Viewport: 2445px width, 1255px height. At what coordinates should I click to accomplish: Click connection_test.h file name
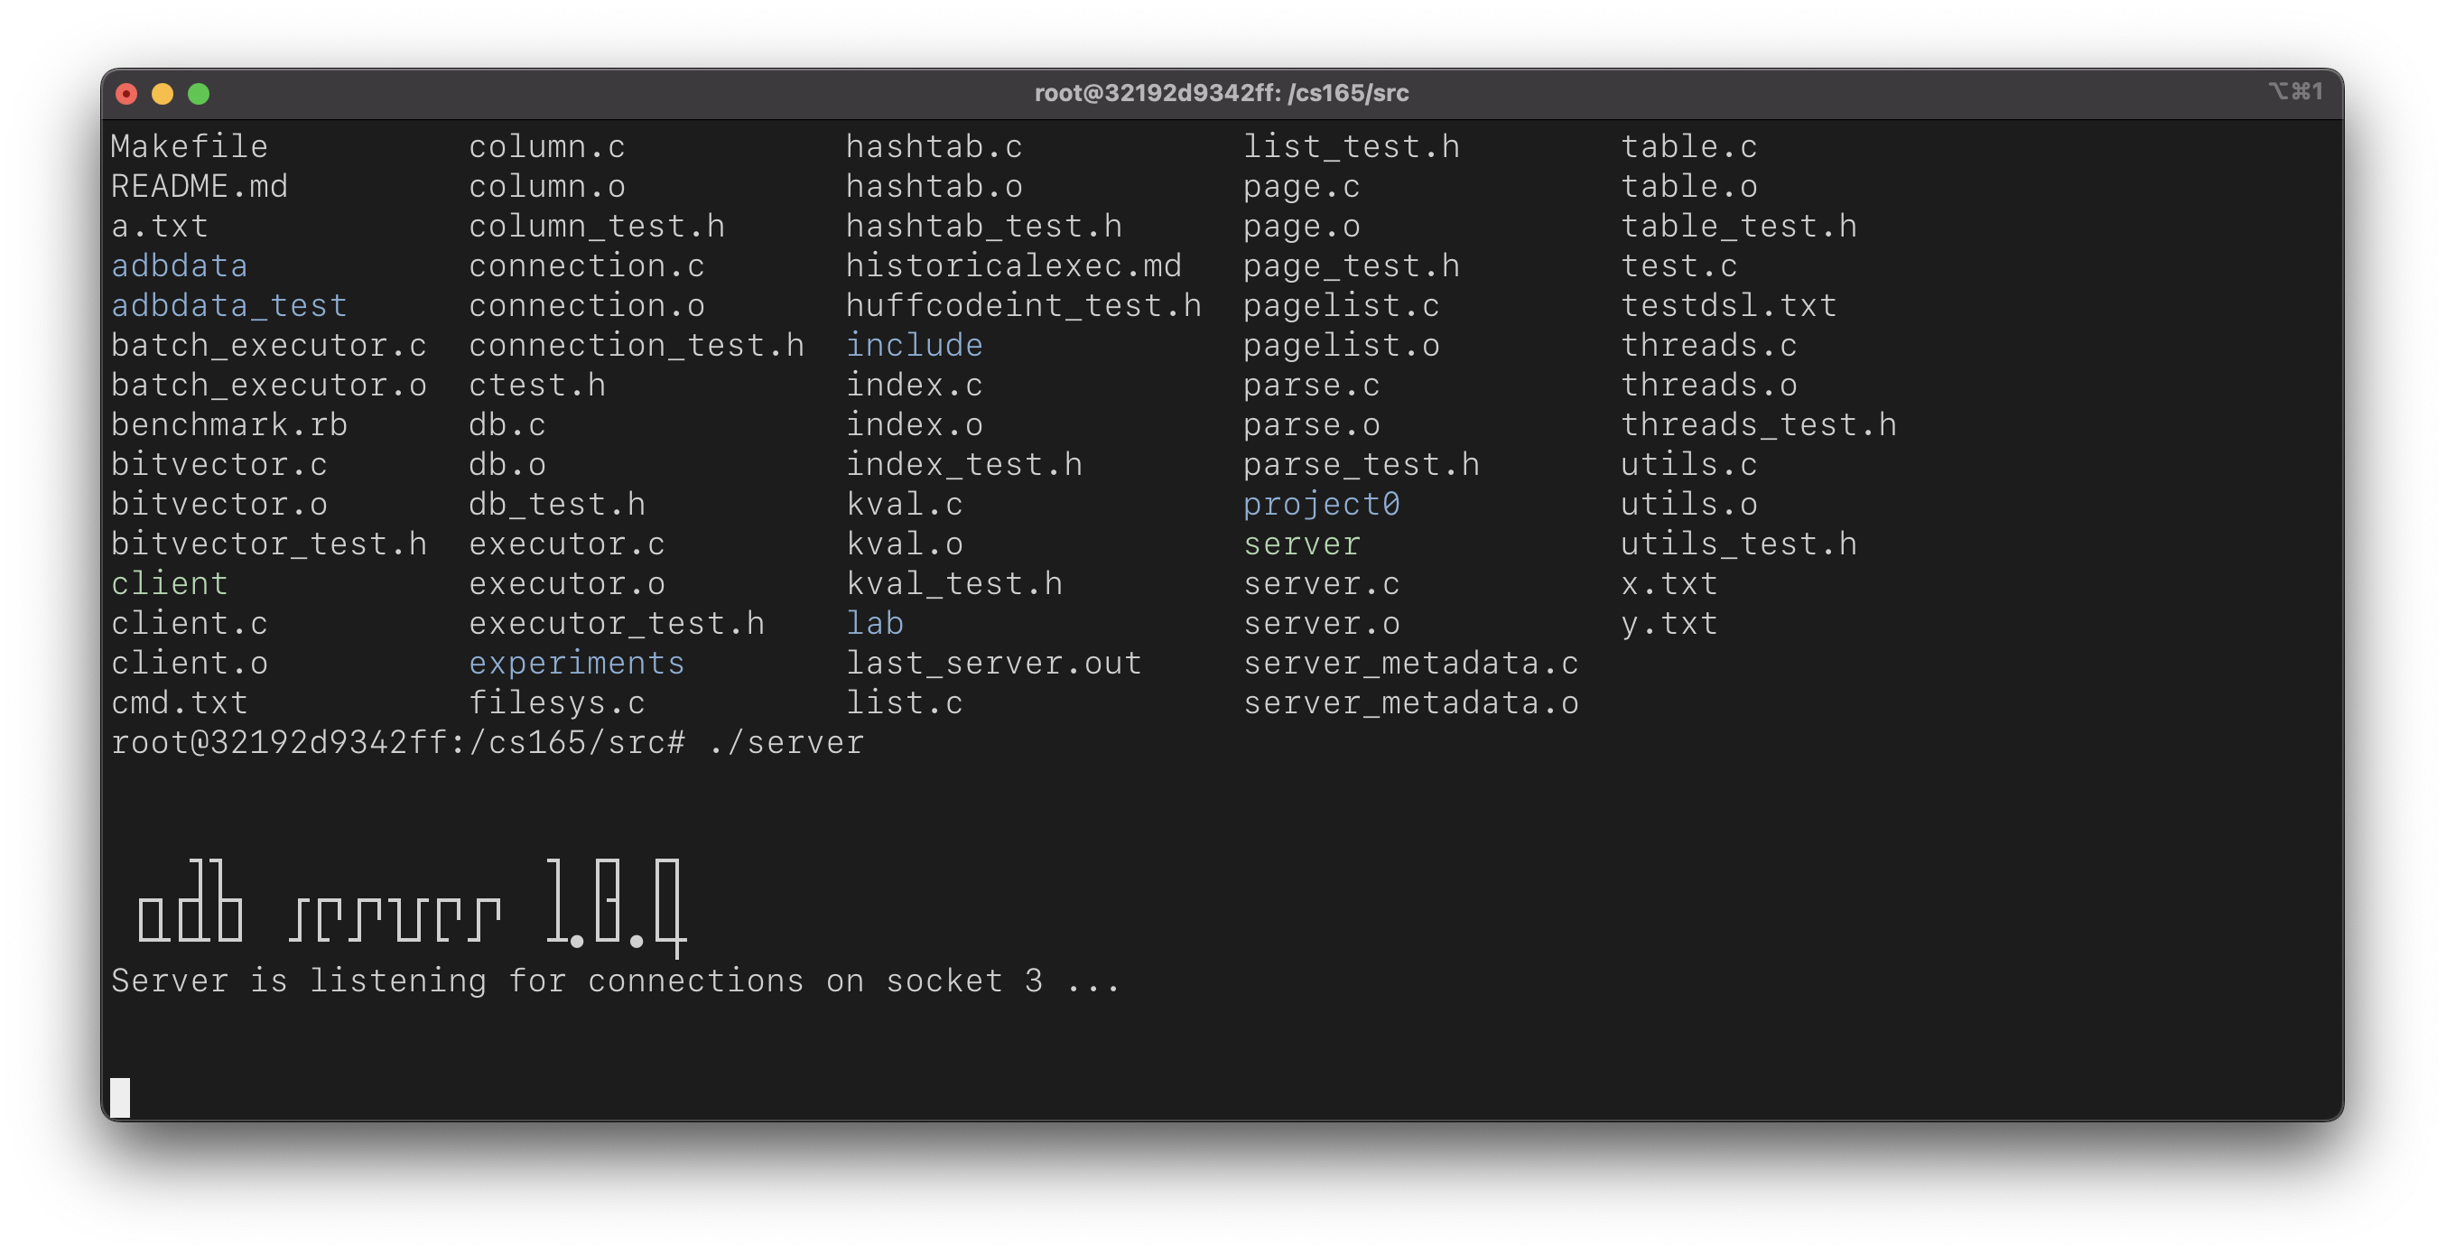636,346
